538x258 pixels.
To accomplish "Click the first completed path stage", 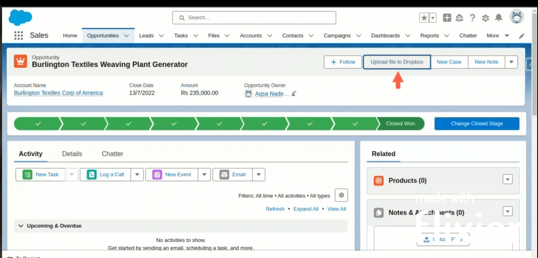I will pos(38,123).
